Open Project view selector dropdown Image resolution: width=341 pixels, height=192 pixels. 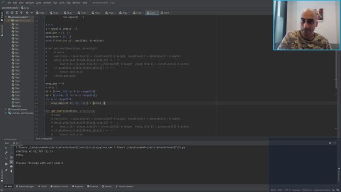pos(7,13)
